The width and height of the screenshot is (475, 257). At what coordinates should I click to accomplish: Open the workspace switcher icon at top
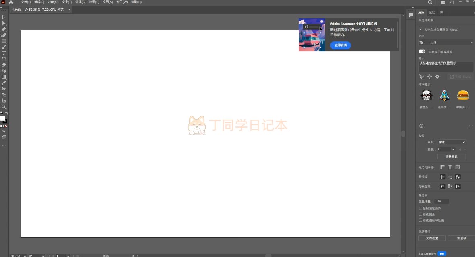click(x=451, y=2)
